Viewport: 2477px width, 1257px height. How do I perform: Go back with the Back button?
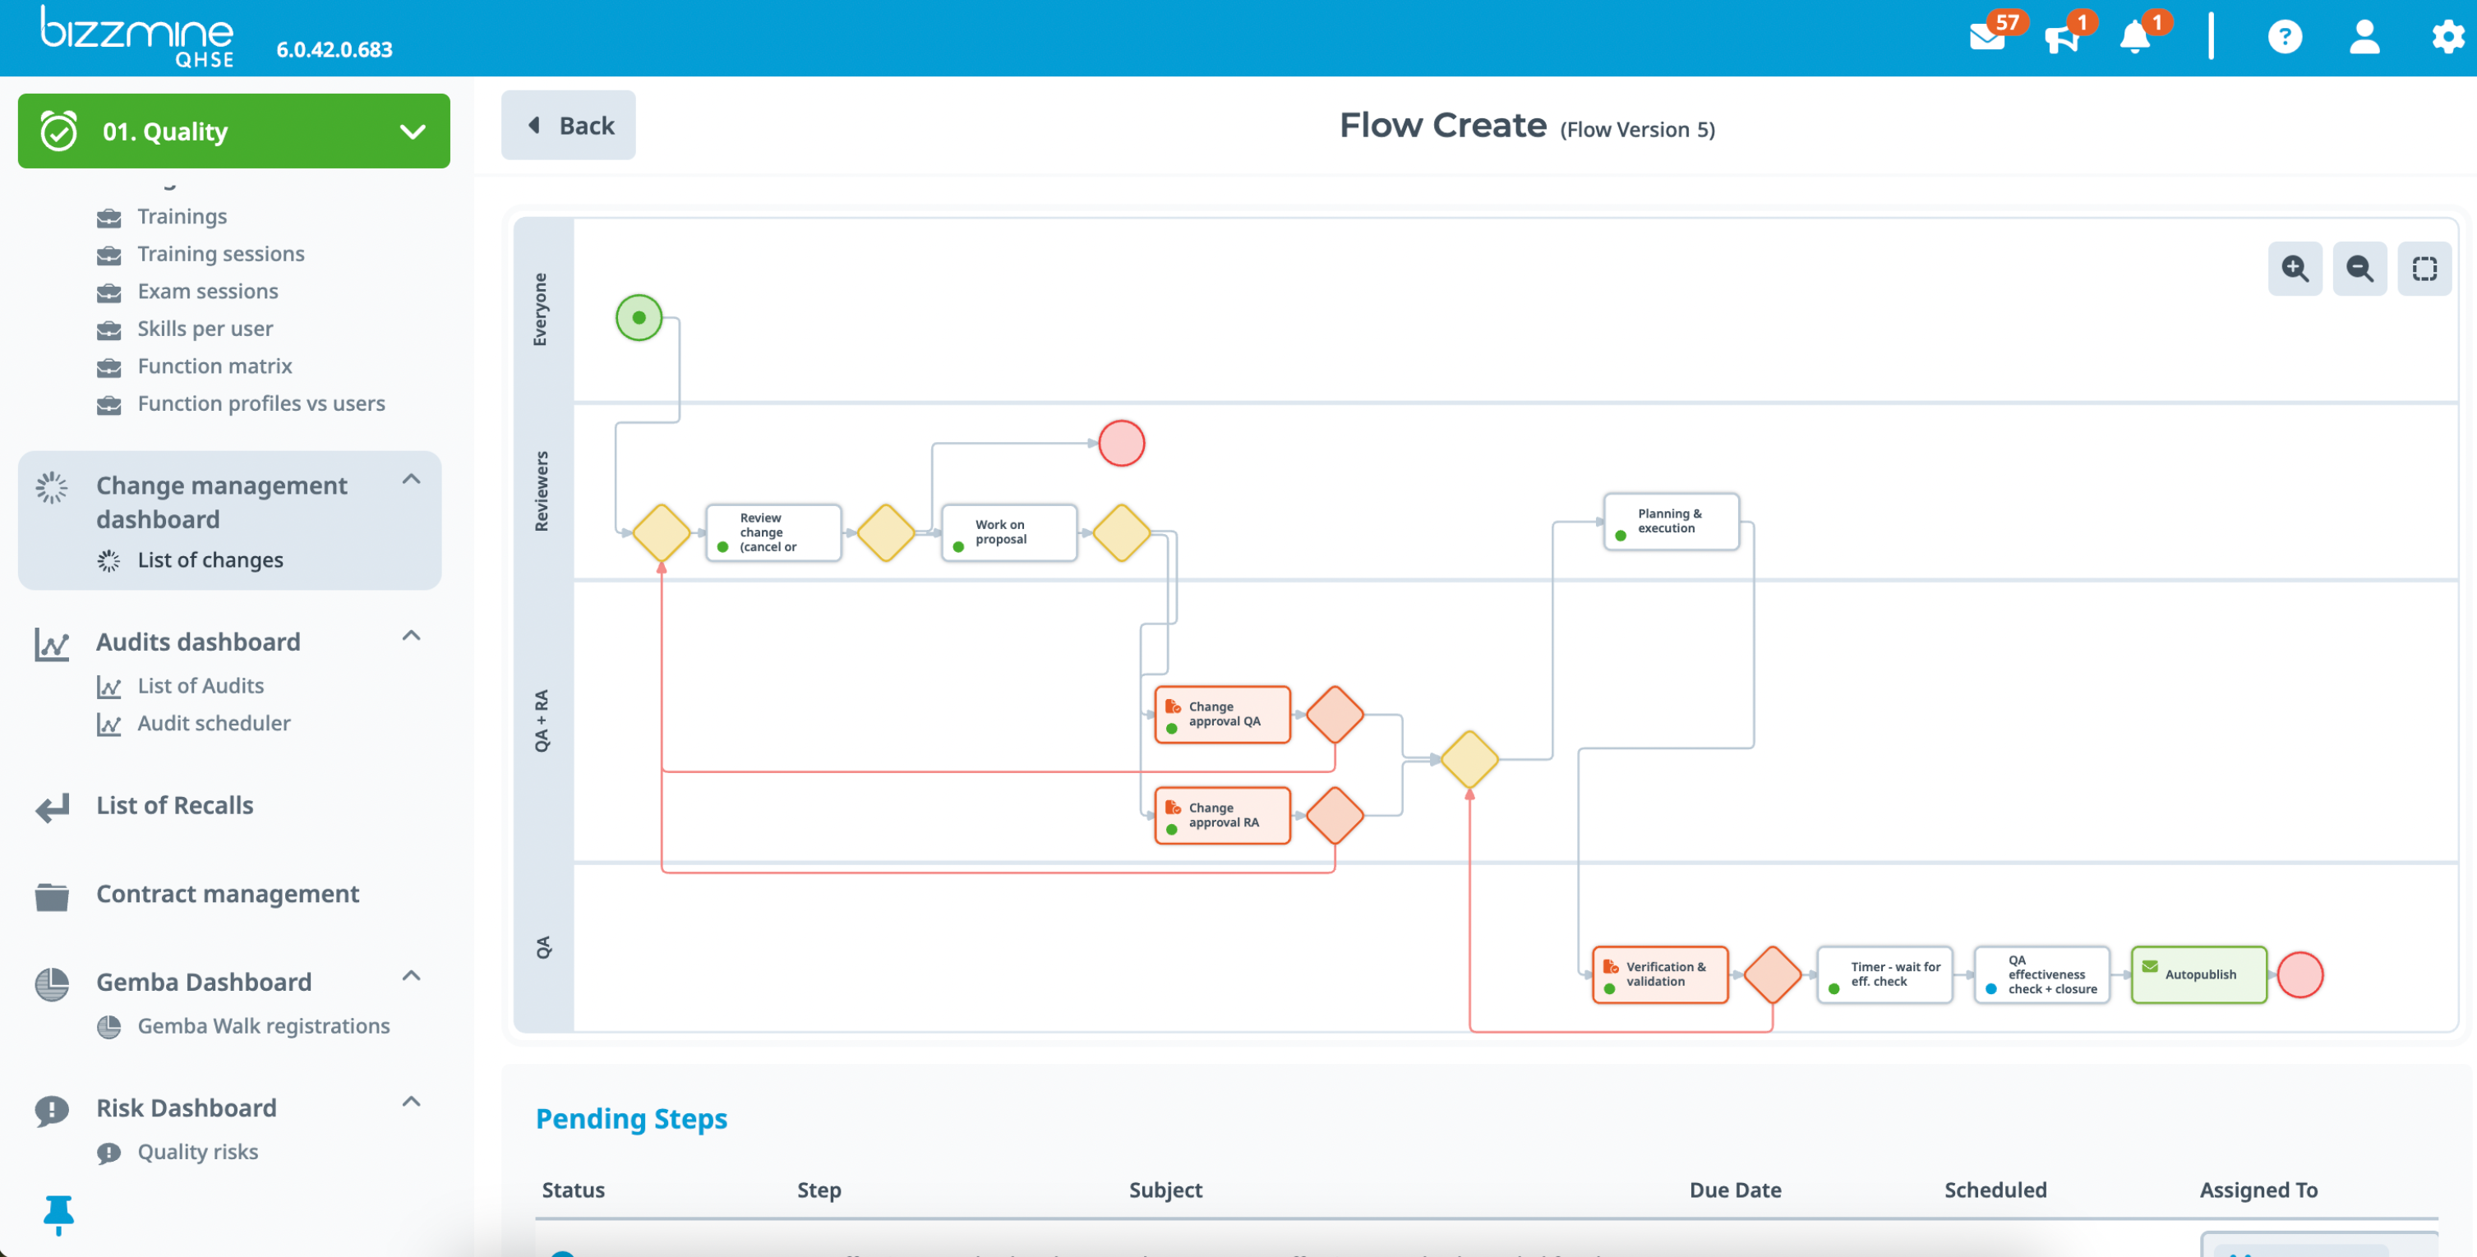point(568,125)
